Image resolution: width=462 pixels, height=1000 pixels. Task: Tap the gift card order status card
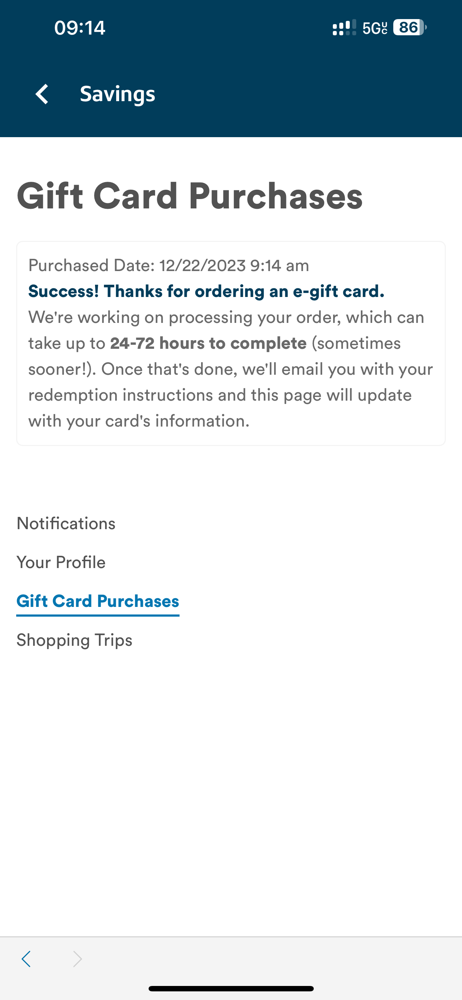click(231, 343)
